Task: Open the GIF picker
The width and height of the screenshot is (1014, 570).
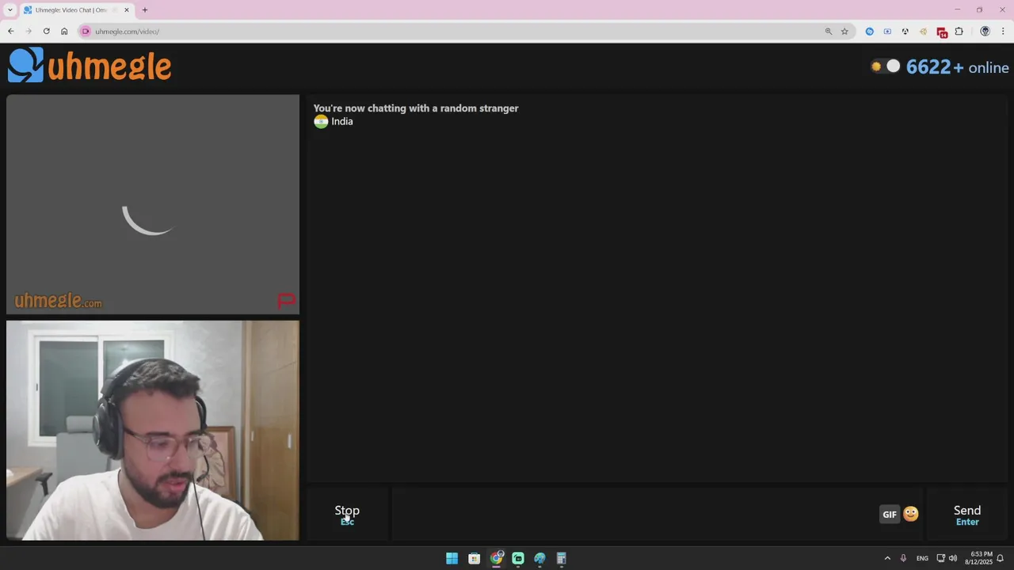Action: [890, 515]
